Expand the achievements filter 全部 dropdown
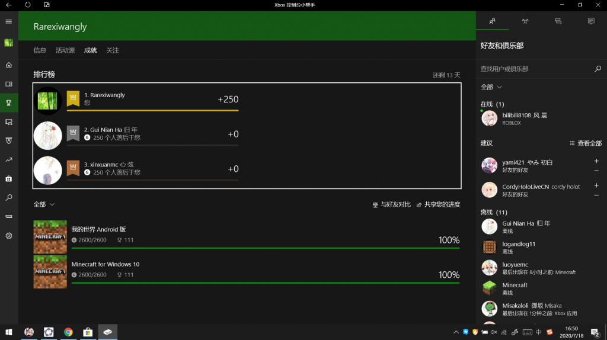This screenshot has height=340, width=607. (44, 204)
